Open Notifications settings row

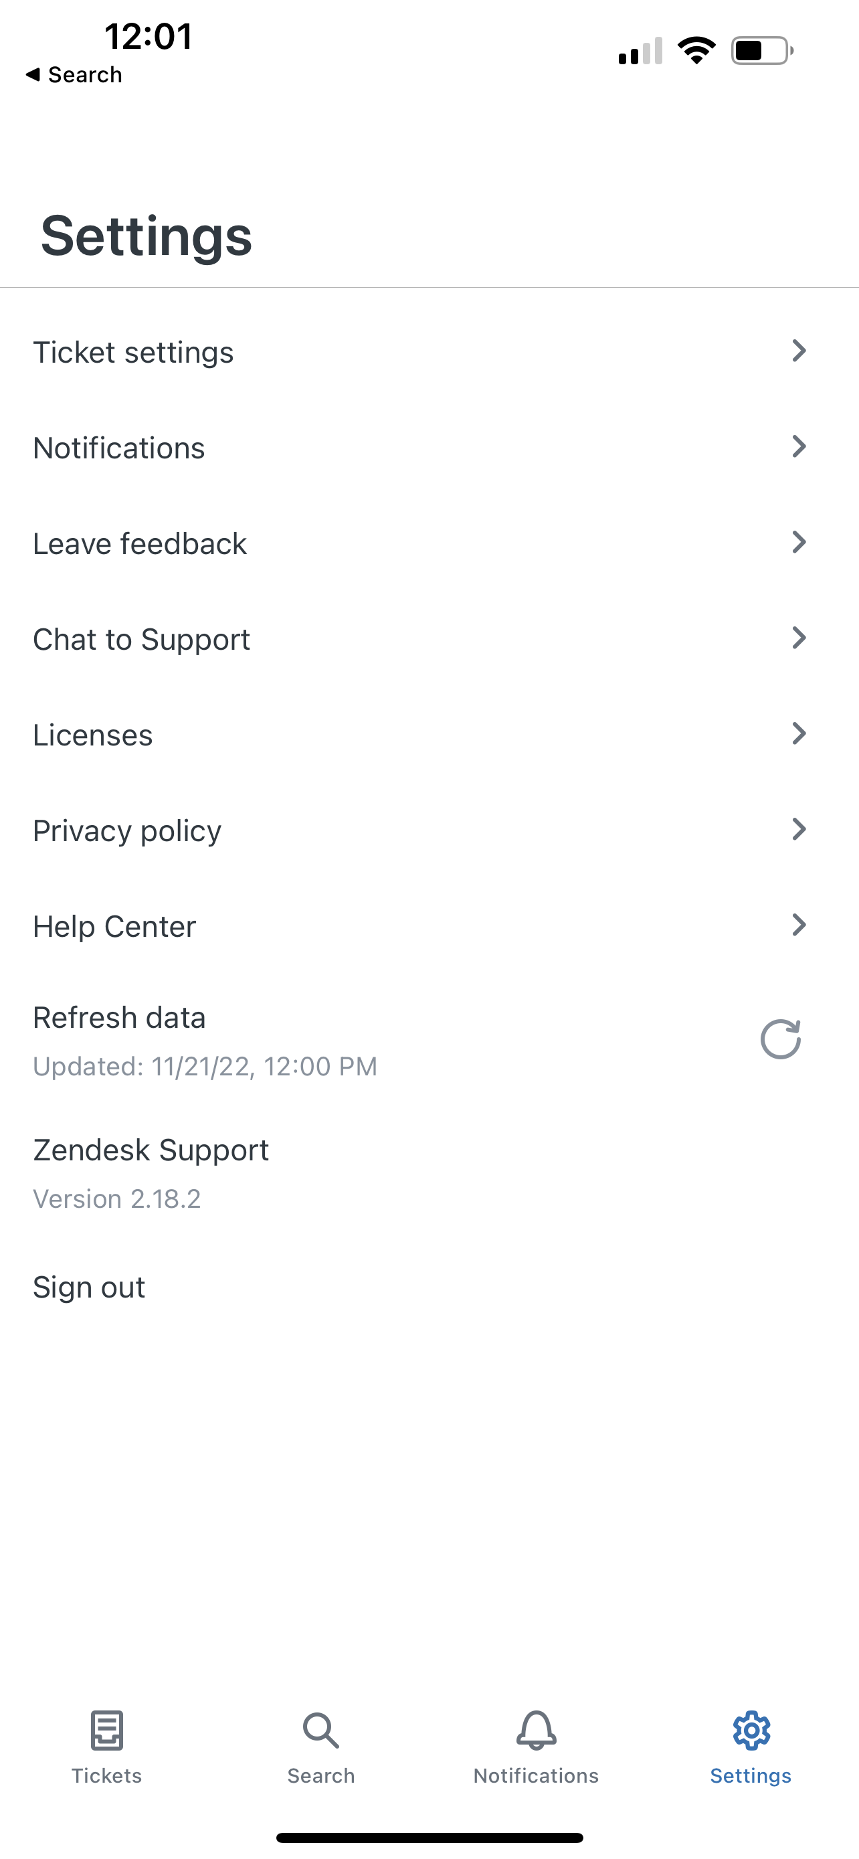(x=119, y=448)
